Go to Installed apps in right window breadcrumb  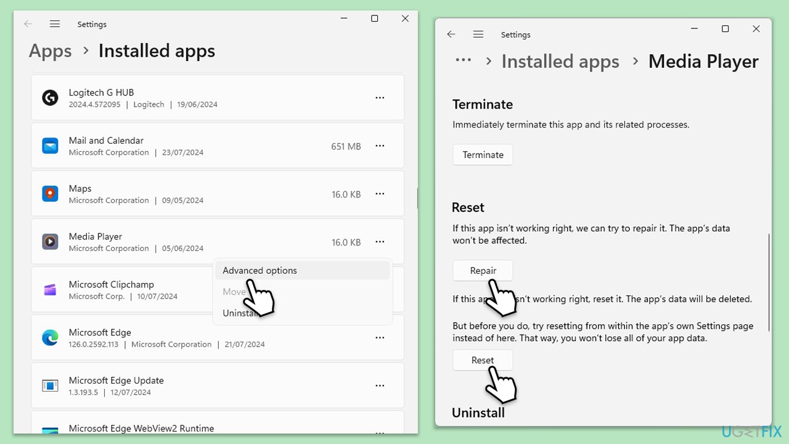pos(560,61)
